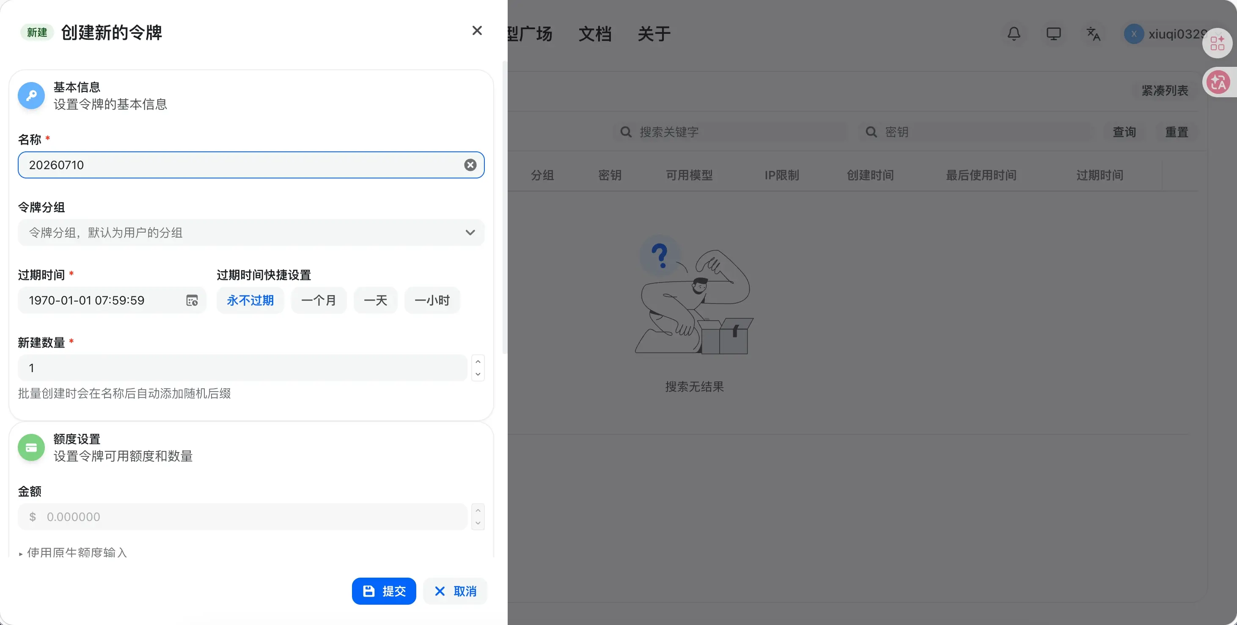
Task: Set expiration to one hour
Action: pos(432,301)
